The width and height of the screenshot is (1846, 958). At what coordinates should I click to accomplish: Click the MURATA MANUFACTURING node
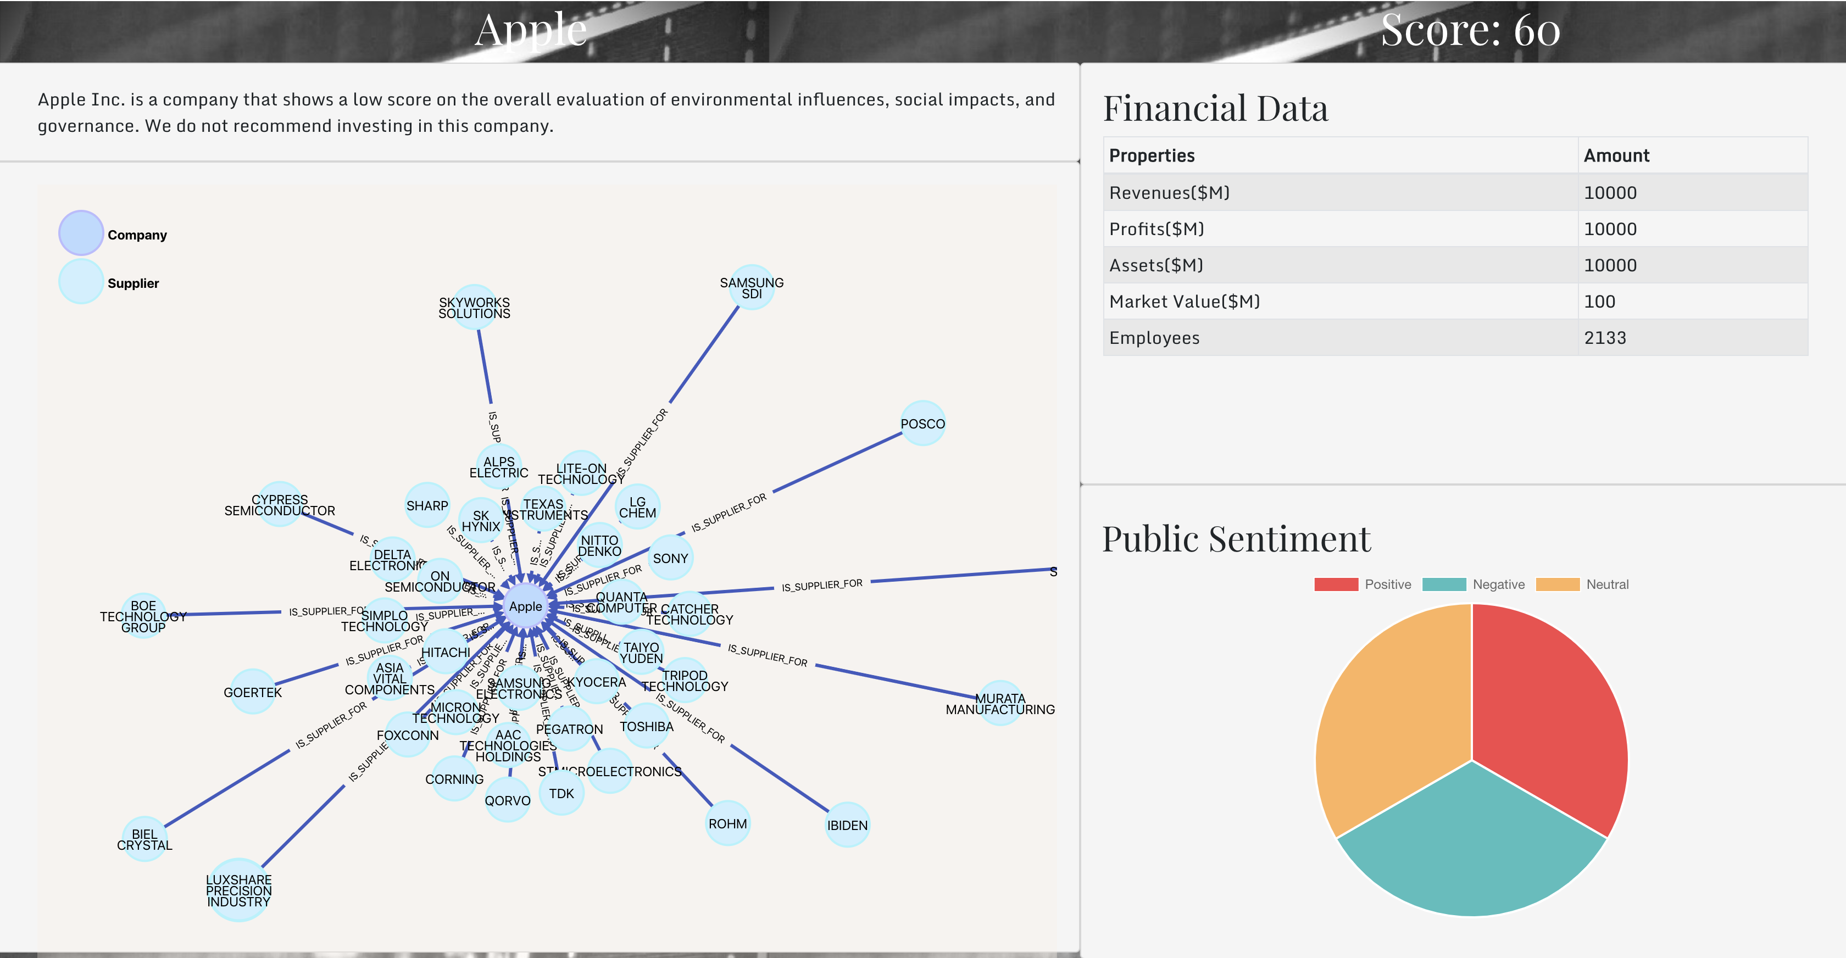tap(1000, 704)
